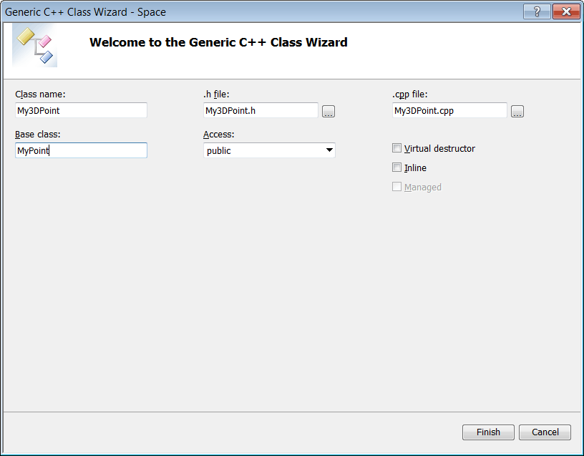The height and width of the screenshot is (456, 584).
Task: Close the Class Wizard dialog window
Action: pos(566,11)
